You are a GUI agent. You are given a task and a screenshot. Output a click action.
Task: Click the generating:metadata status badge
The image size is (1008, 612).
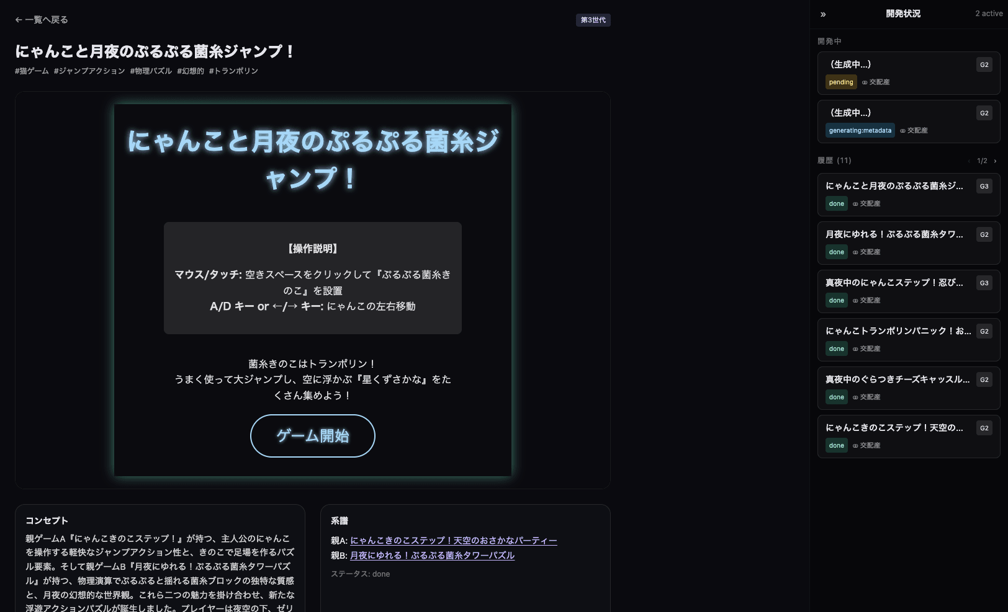[x=860, y=131]
